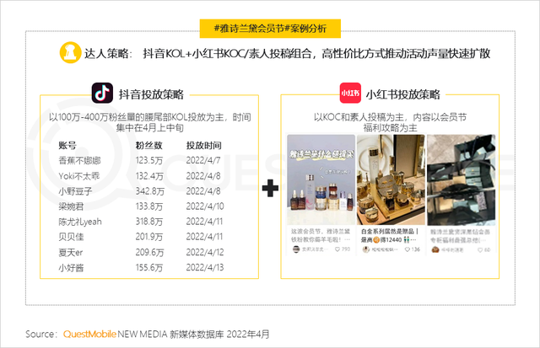Click the 粉丝数 column header
This screenshot has height=348, width=540.
click(x=148, y=145)
